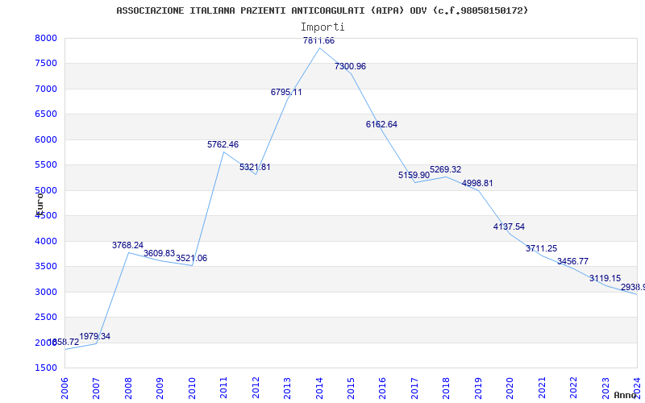Click the x-axis year 2008

[x=128, y=388]
